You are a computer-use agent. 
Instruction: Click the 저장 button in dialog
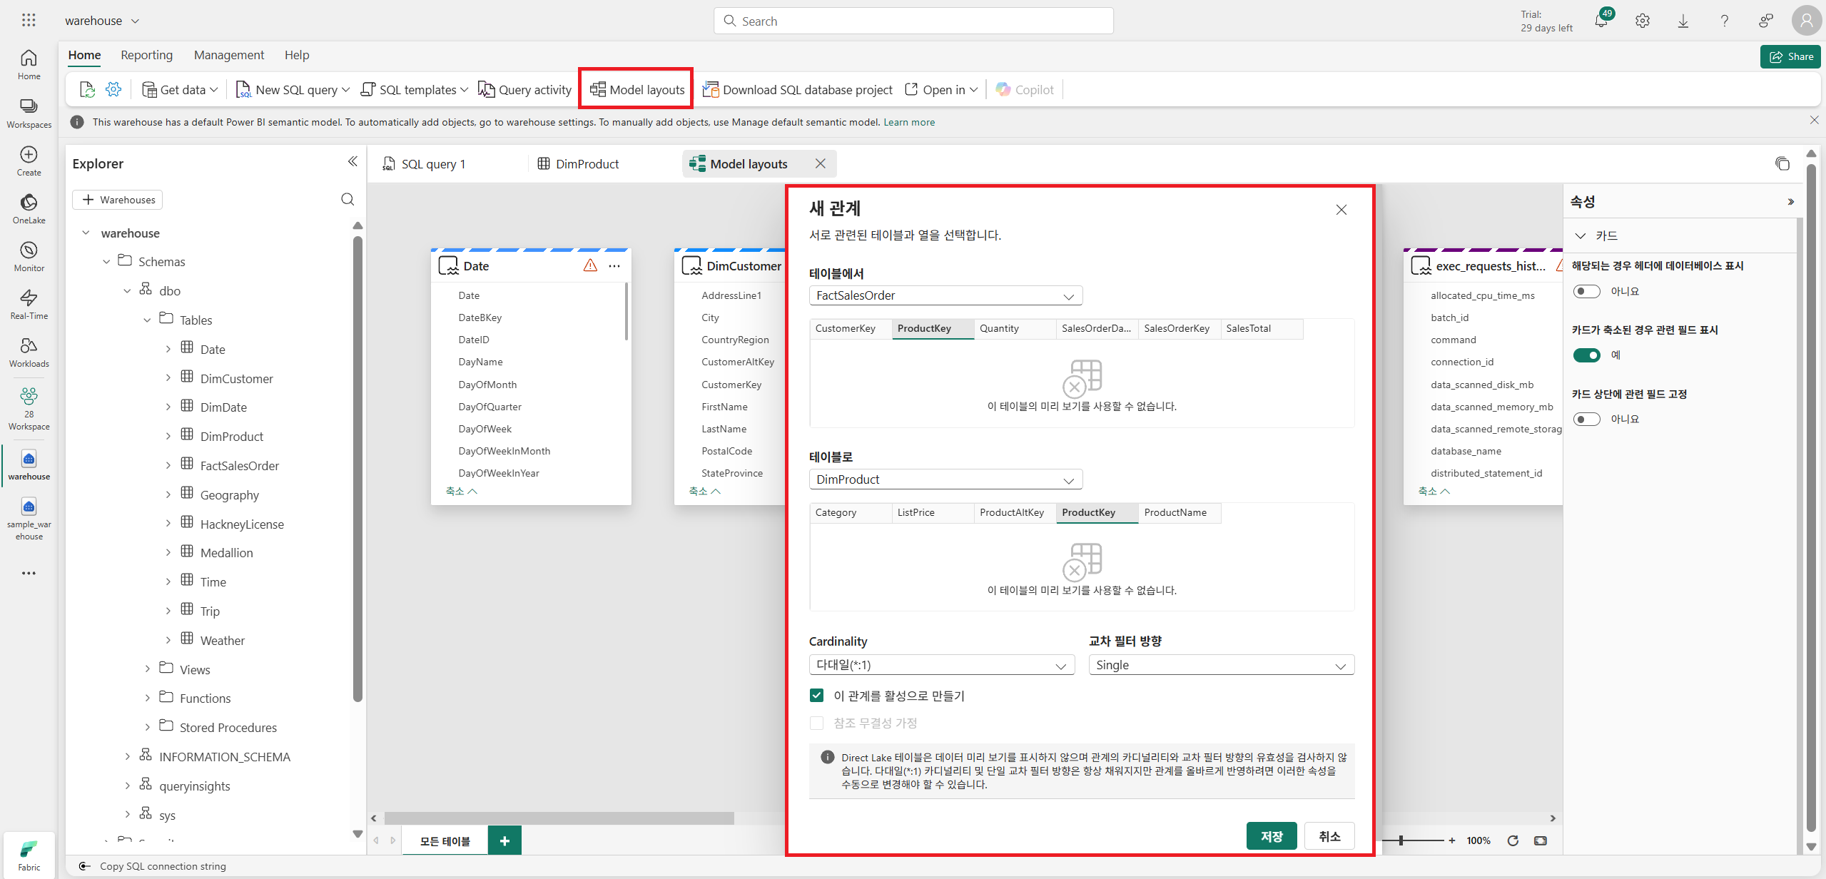click(x=1271, y=836)
